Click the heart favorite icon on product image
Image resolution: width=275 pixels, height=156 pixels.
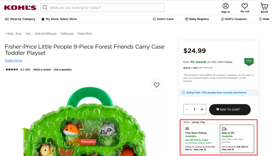[157, 85]
